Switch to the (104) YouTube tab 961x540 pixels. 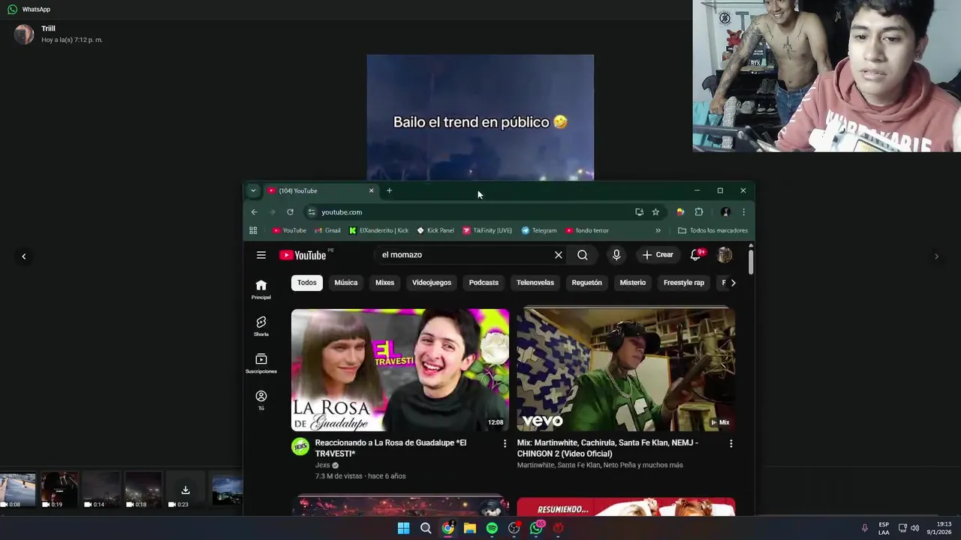point(320,190)
